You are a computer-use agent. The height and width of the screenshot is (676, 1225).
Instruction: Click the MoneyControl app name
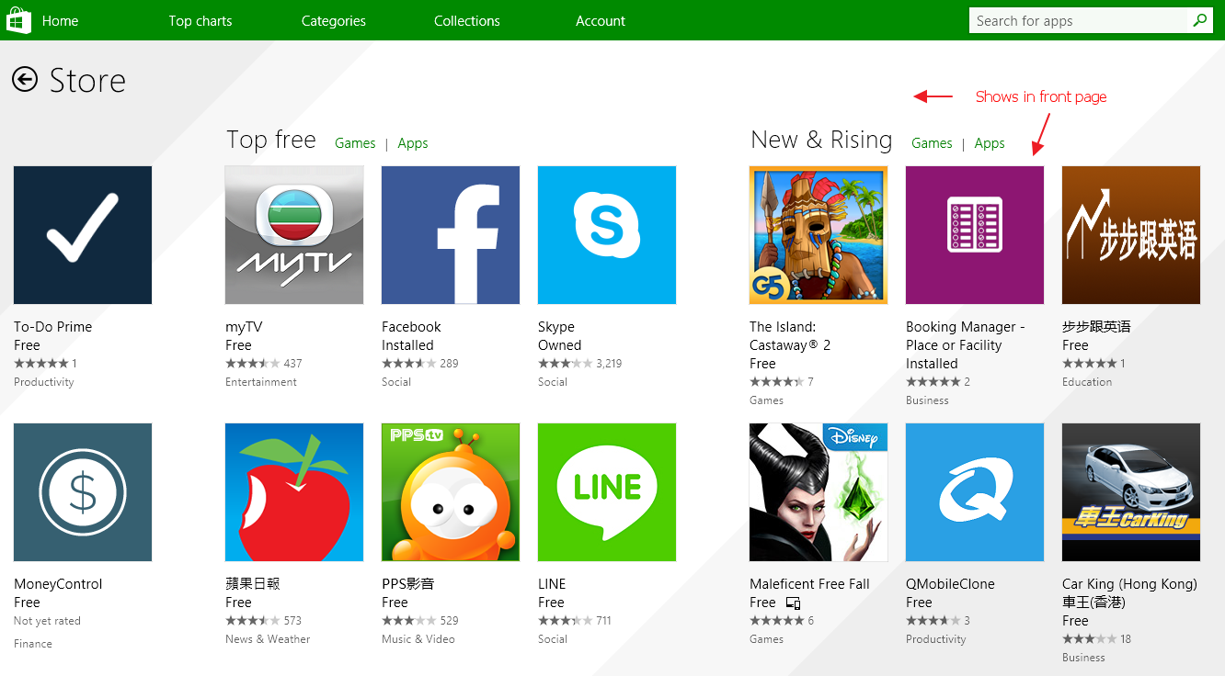58,584
